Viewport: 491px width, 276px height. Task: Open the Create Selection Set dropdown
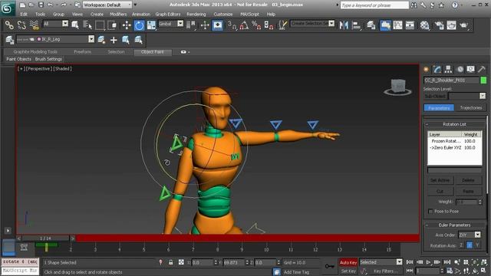[x=312, y=24]
